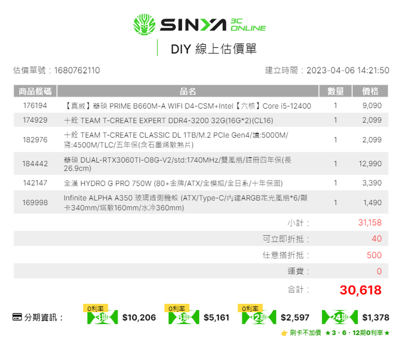Click the 價格 column header
This screenshot has width=402, height=349.
[370, 91]
